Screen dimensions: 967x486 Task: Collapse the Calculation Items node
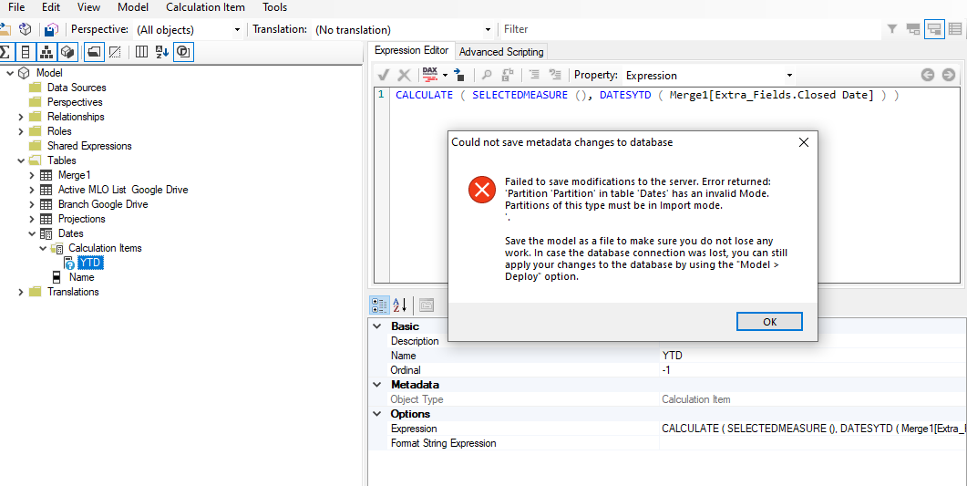43,248
